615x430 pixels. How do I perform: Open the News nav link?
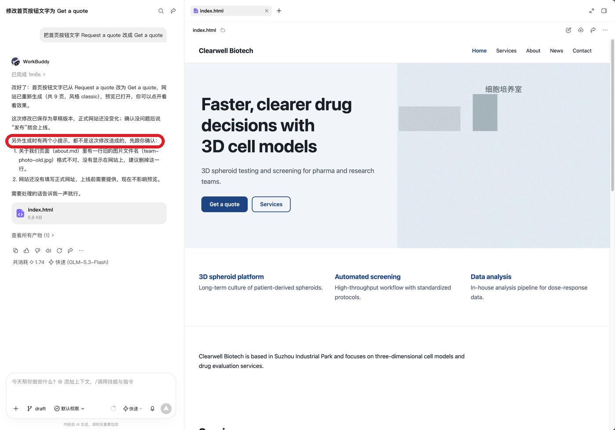557,51
